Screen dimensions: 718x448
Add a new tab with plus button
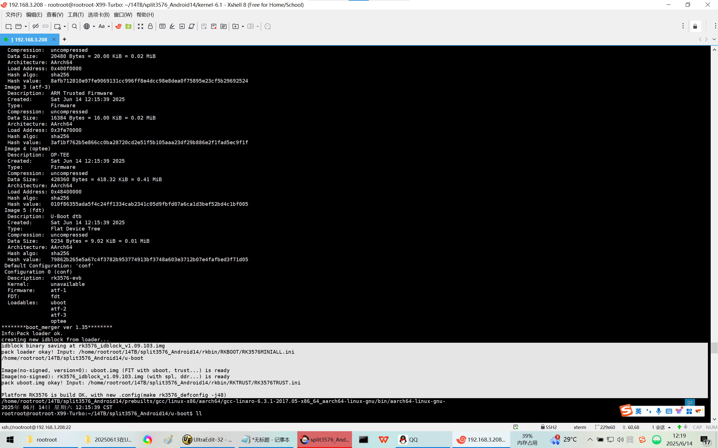click(x=65, y=39)
